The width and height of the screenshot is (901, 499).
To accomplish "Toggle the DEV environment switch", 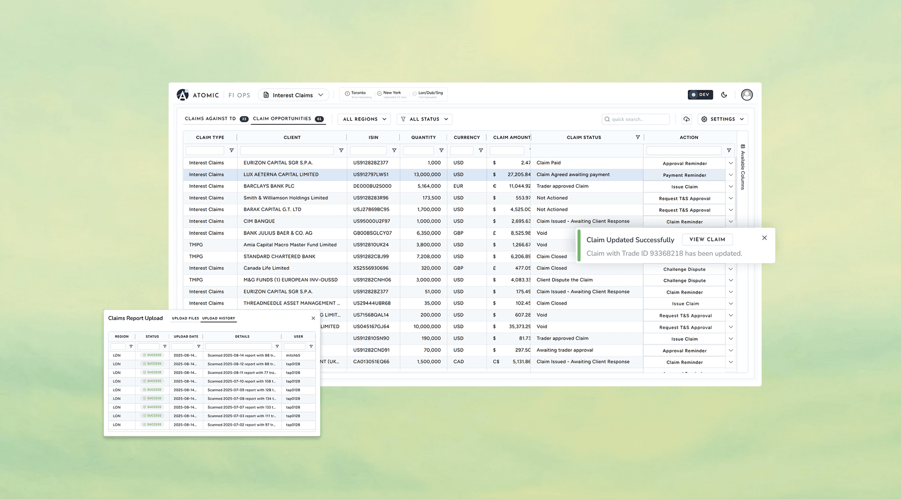I will point(700,95).
